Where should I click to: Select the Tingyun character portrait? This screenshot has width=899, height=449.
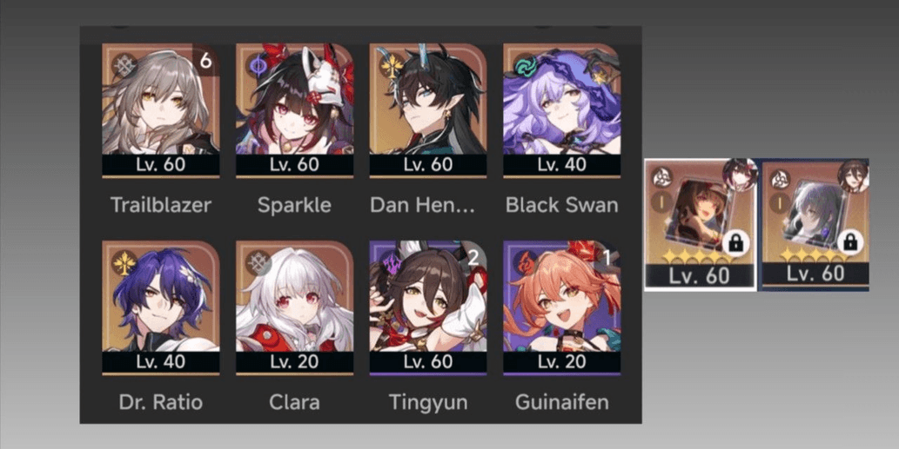click(428, 307)
